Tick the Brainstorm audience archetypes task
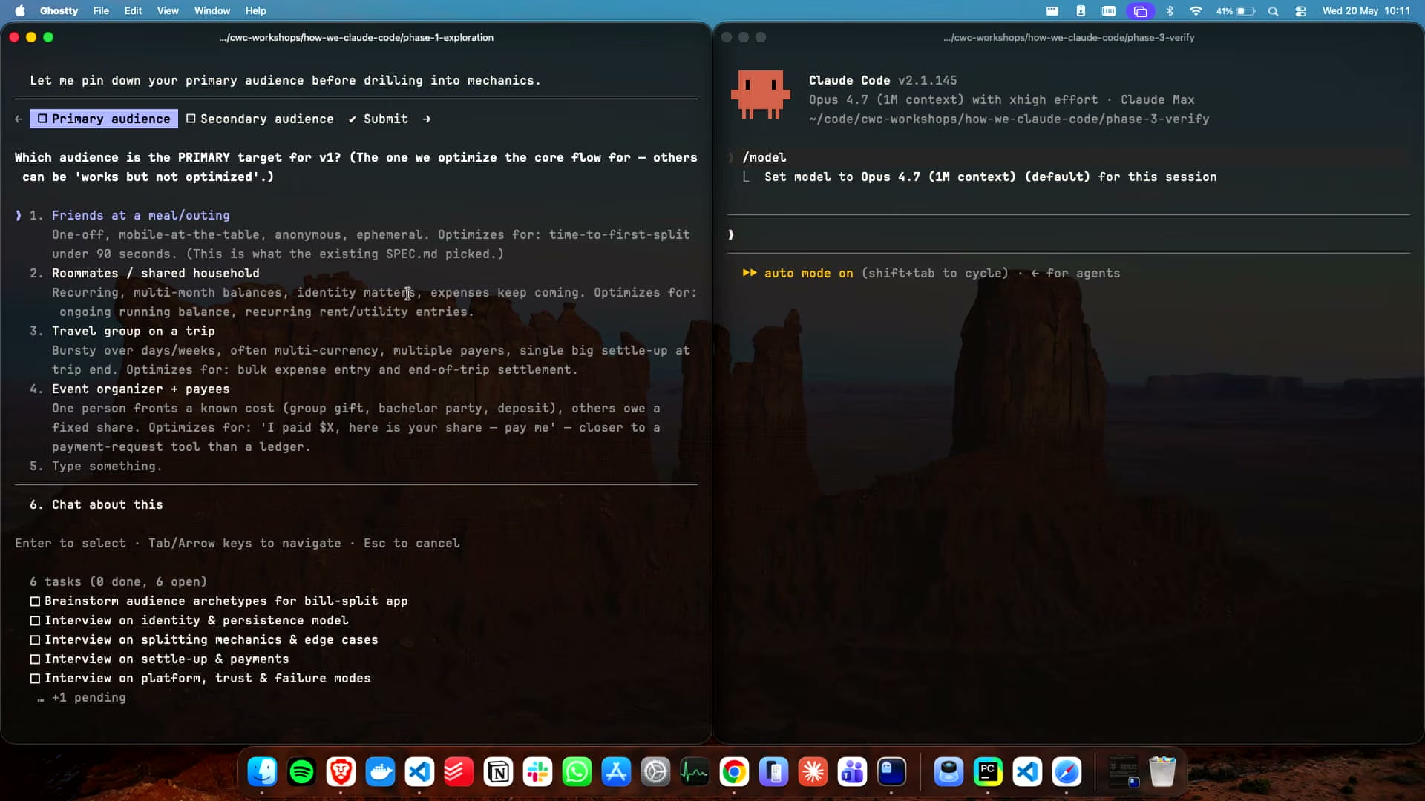Viewport: 1425px width, 801px height. (35, 601)
